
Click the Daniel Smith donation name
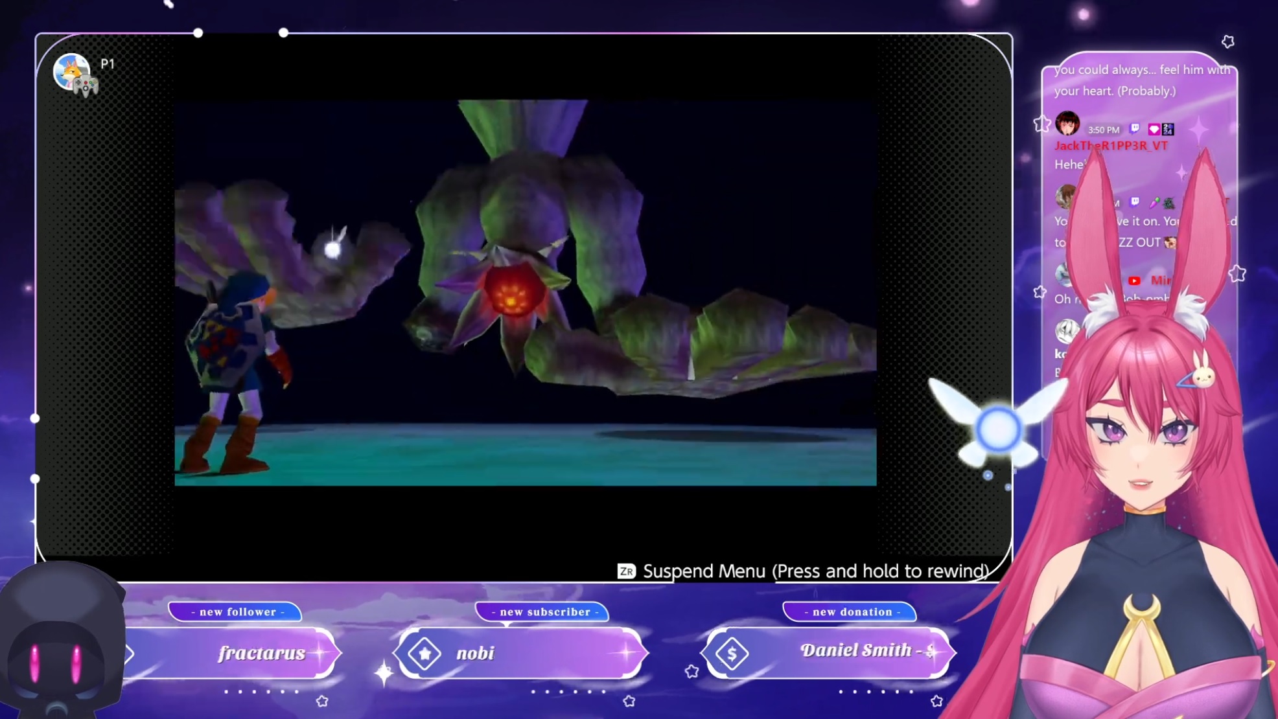click(855, 650)
